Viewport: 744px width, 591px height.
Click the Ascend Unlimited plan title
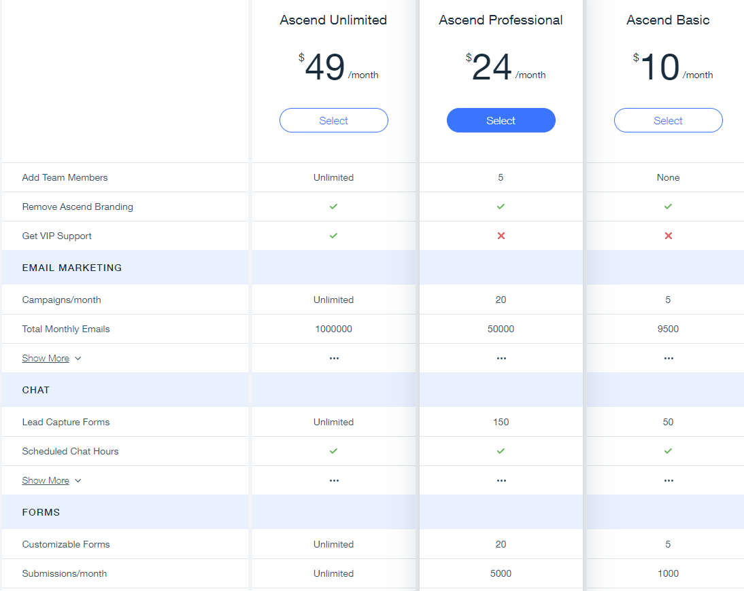click(333, 20)
